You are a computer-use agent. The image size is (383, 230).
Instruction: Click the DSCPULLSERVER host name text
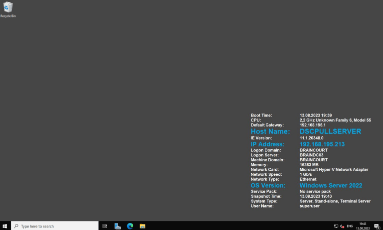[330, 131]
